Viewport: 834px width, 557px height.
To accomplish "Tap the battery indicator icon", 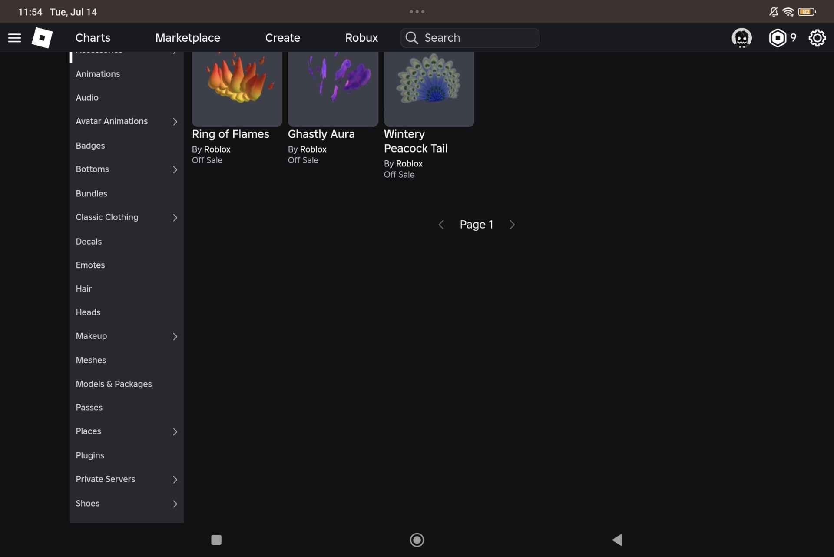I will [807, 12].
